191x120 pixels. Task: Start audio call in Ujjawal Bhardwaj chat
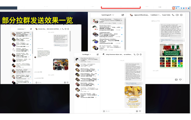173,15
